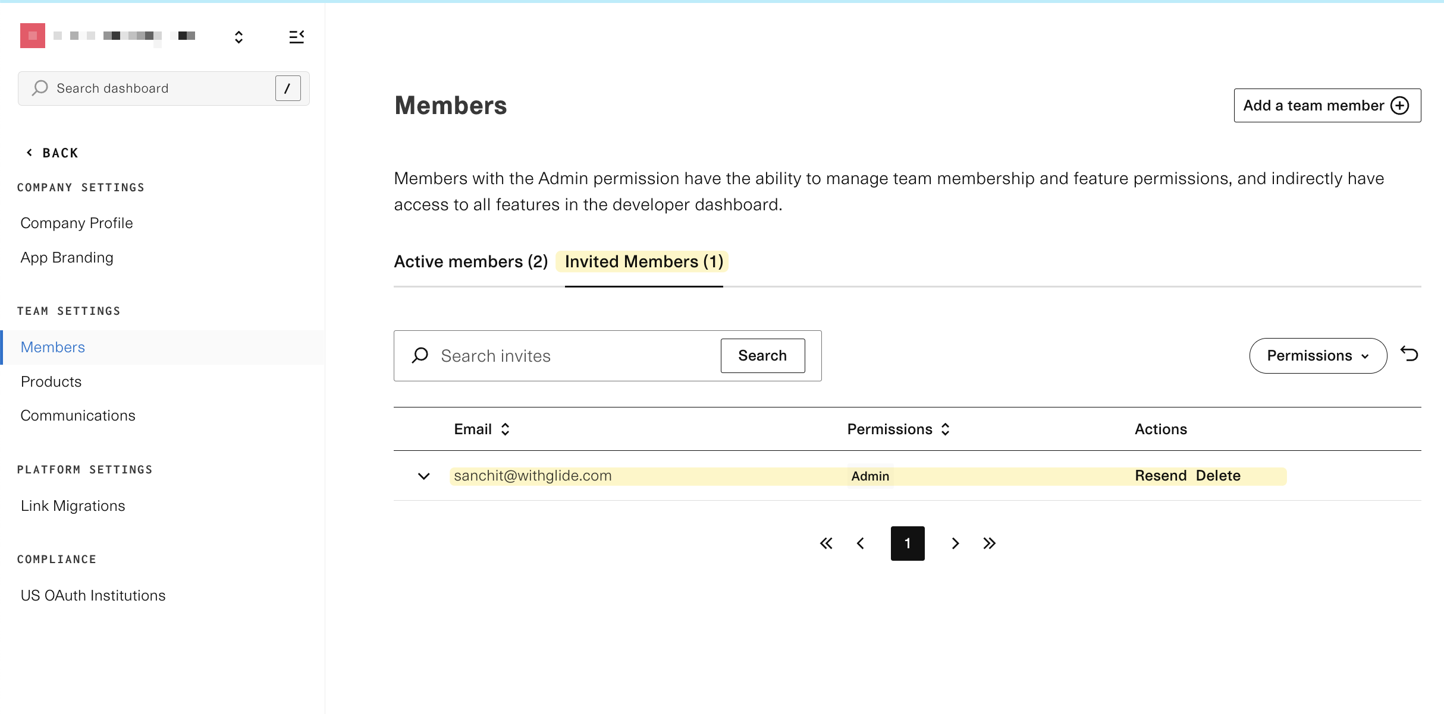Sort the table by Email column
This screenshot has width=1444, height=714.
505,429
